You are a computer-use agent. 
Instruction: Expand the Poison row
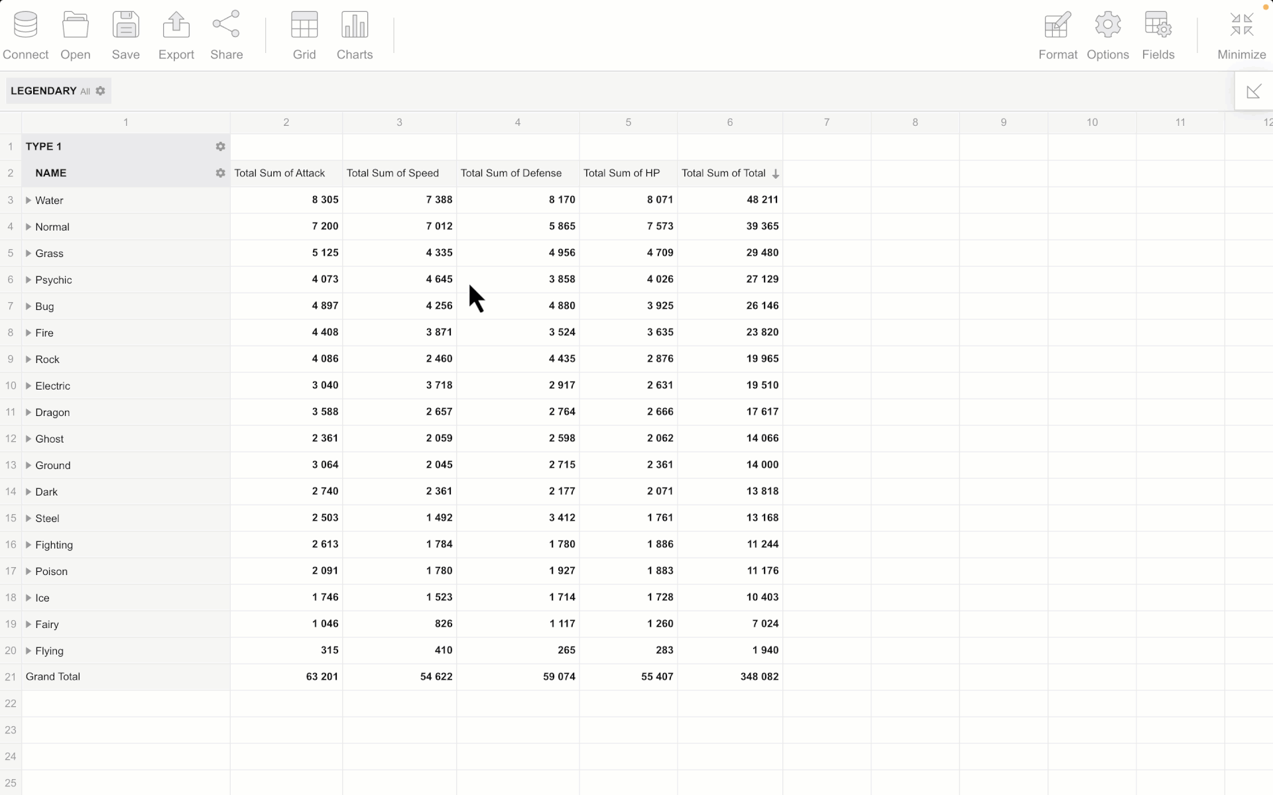click(29, 571)
